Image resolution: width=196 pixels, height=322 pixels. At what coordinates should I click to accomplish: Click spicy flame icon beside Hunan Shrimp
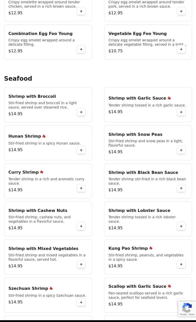click(44, 136)
